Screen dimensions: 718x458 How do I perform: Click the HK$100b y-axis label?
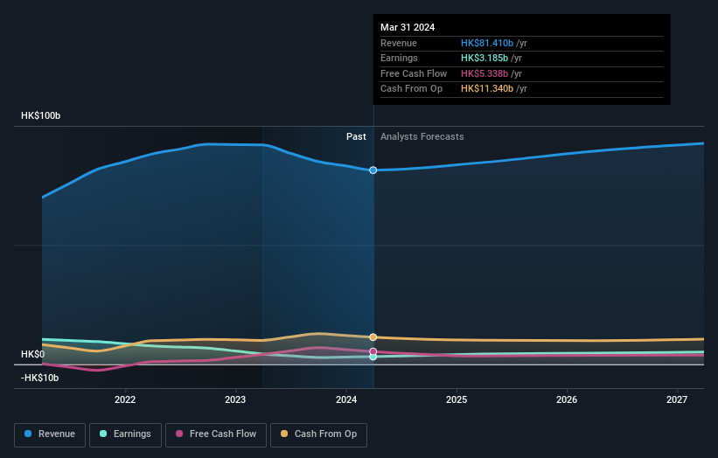pyautogui.click(x=41, y=115)
